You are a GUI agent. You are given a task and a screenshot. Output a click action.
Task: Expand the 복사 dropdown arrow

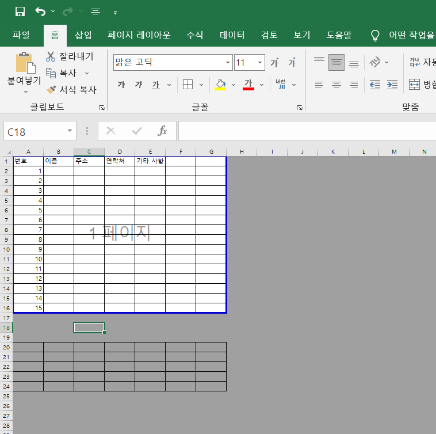[87, 73]
